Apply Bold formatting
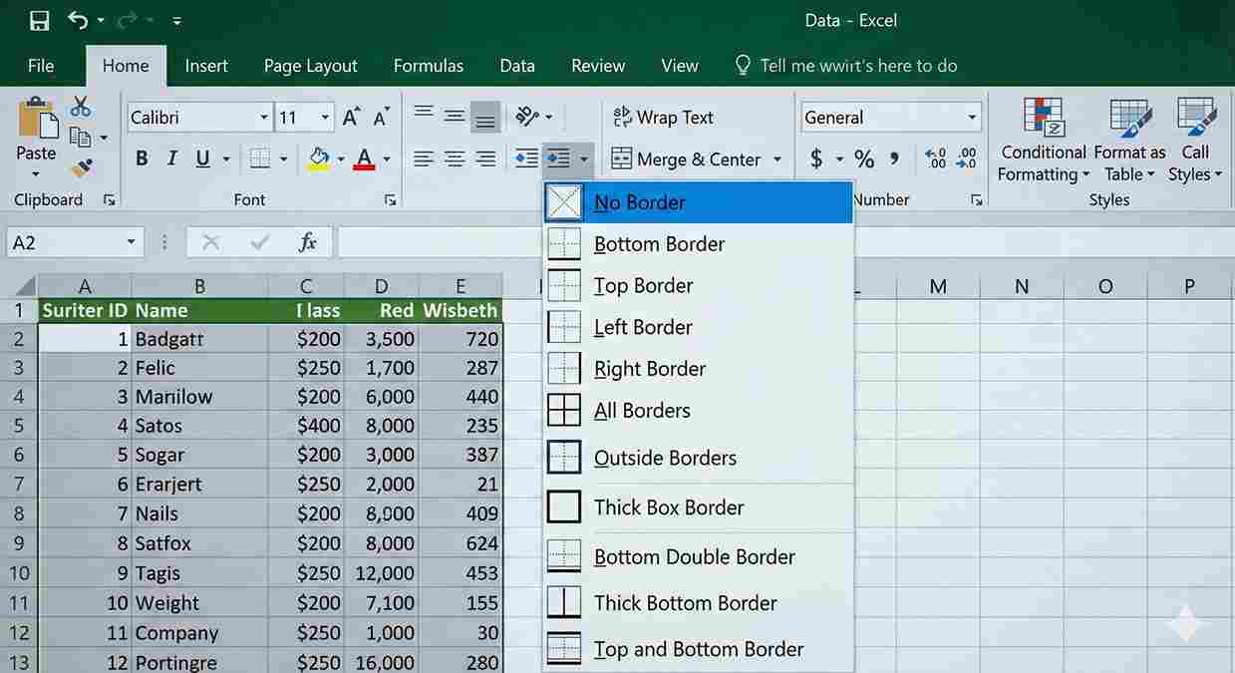 (x=141, y=158)
